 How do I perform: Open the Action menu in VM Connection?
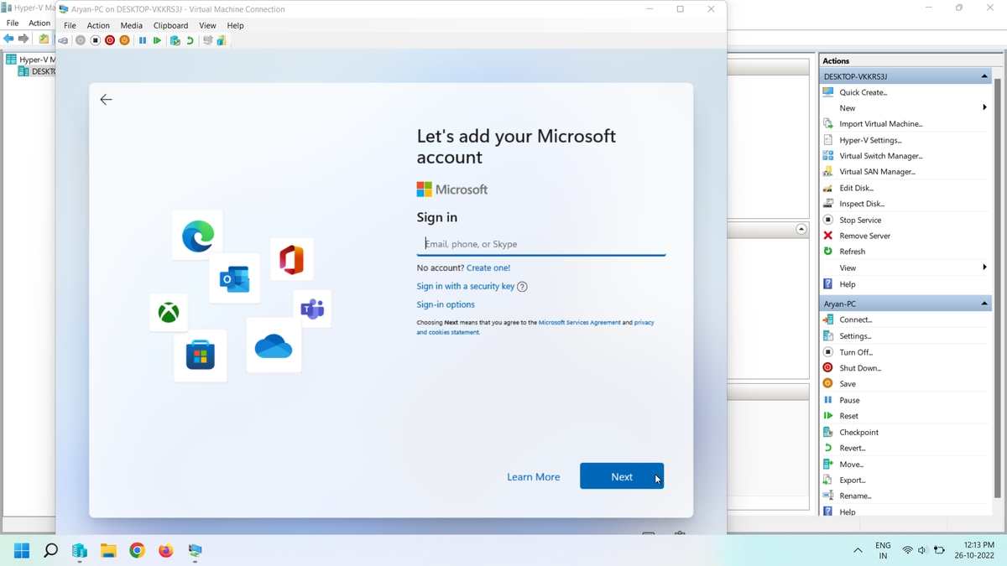[x=98, y=25]
